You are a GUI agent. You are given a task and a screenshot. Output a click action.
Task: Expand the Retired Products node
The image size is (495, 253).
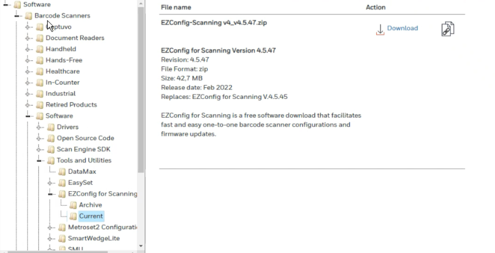tap(28, 105)
